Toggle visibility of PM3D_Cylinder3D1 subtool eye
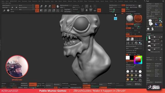 (x=162, y=45)
